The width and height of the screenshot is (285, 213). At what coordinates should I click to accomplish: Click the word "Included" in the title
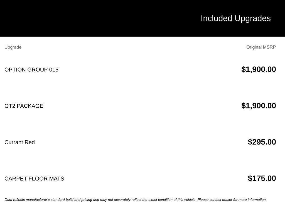click(x=216, y=18)
